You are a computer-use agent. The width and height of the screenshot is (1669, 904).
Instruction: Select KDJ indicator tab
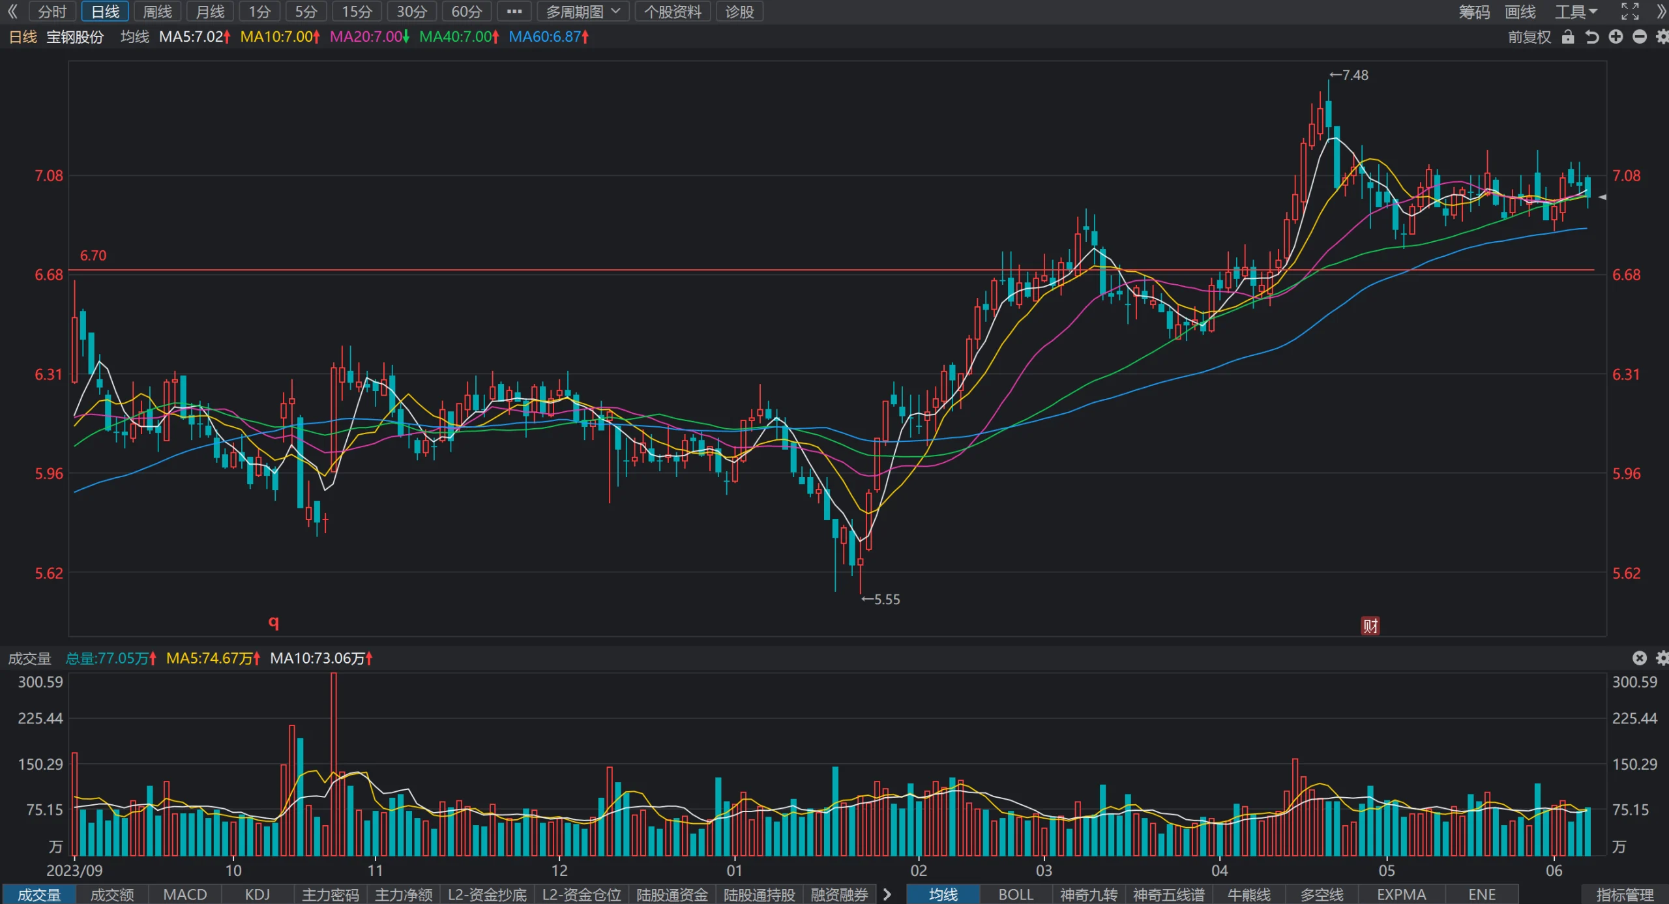tap(258, 895)
